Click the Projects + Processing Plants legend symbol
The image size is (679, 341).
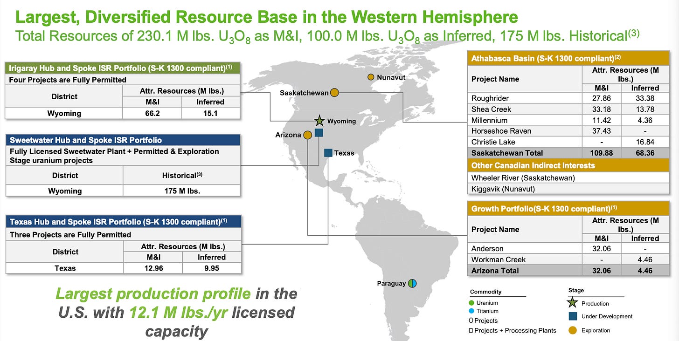tap(471, 330)
